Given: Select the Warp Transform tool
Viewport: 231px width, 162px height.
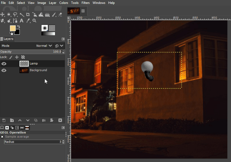Looking at the screenshot, I should 41,14.
